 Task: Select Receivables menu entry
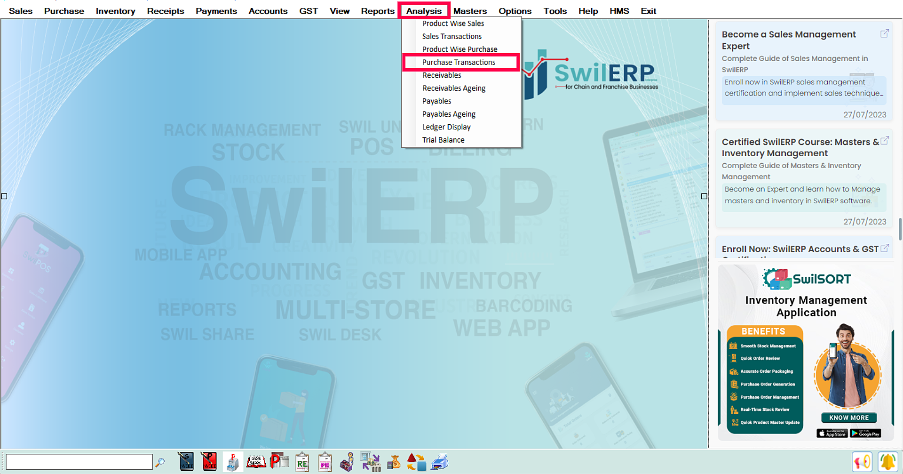click(x=461, y=75)
